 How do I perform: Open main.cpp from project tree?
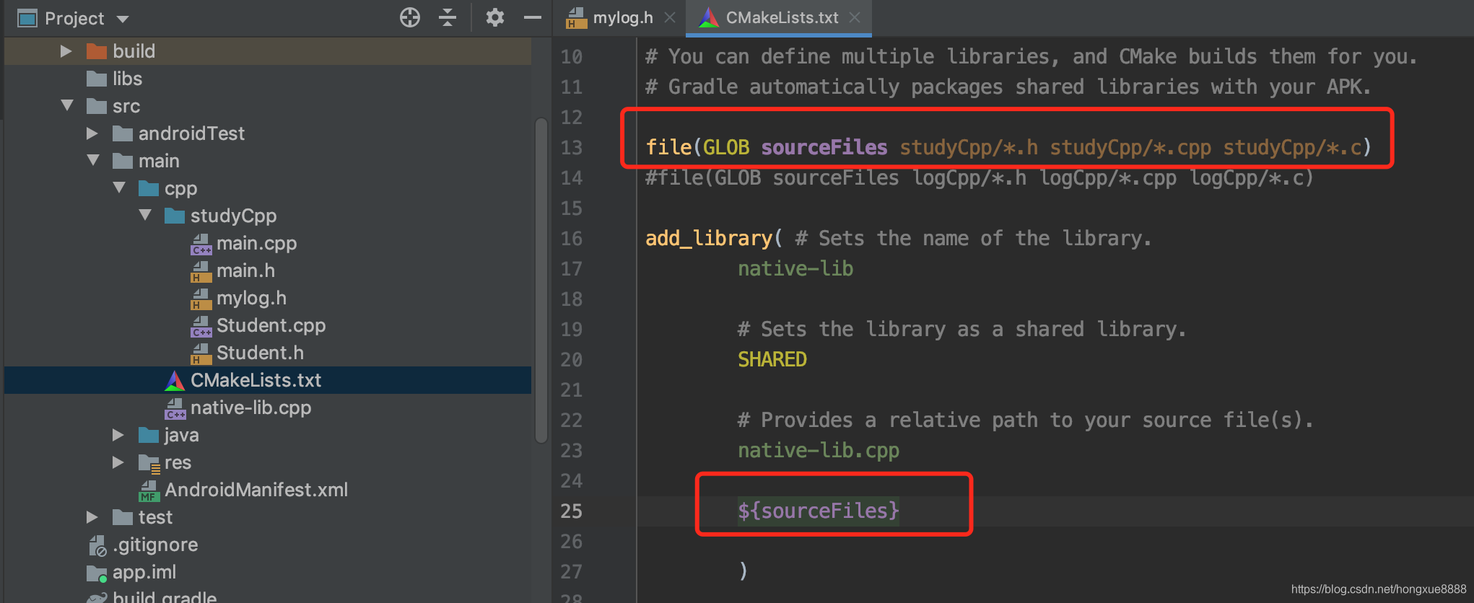tap(268, 243)
